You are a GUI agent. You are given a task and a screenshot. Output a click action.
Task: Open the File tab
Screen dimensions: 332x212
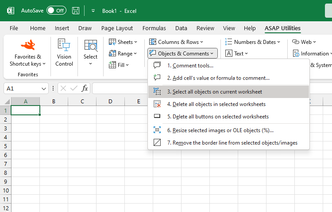[14, 28]
